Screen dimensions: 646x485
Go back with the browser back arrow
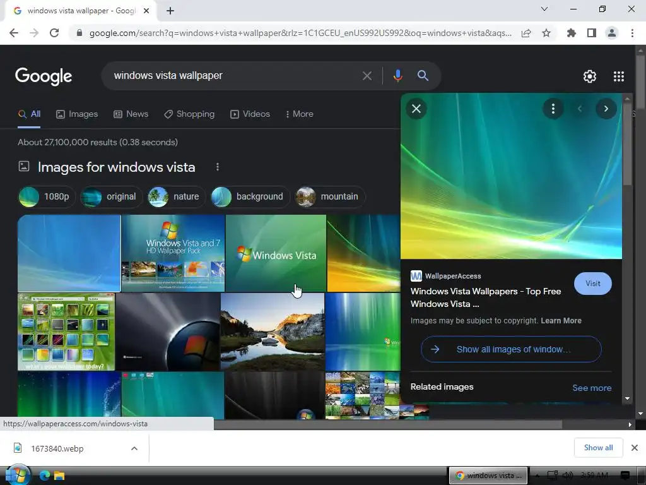pos(14,33)
